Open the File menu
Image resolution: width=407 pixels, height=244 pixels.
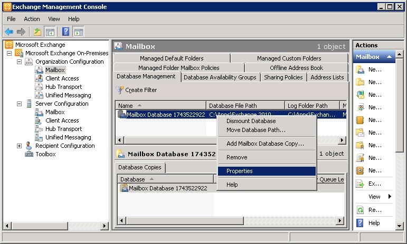[x=11, y=19]
